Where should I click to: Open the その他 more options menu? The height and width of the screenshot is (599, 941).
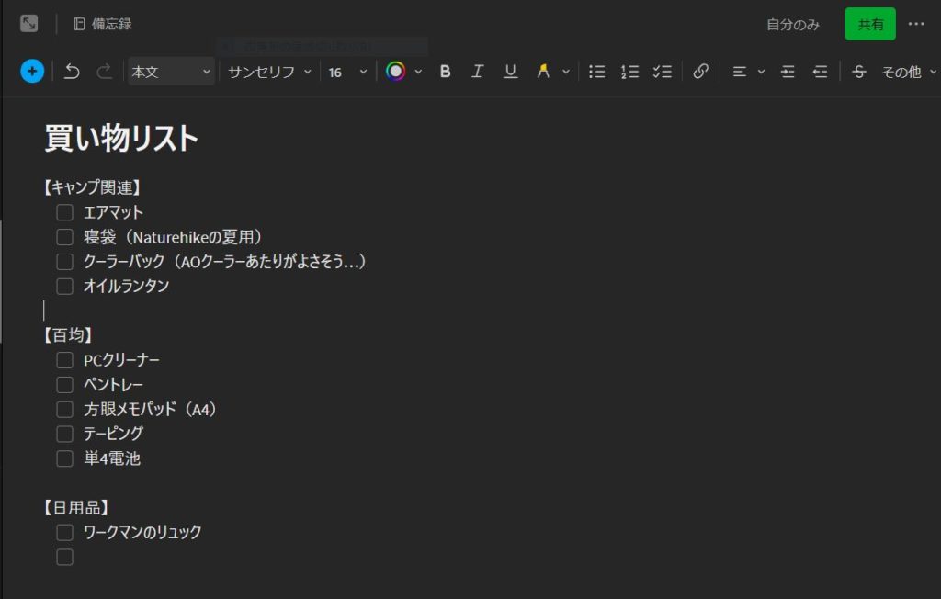[x=907, y=72]
